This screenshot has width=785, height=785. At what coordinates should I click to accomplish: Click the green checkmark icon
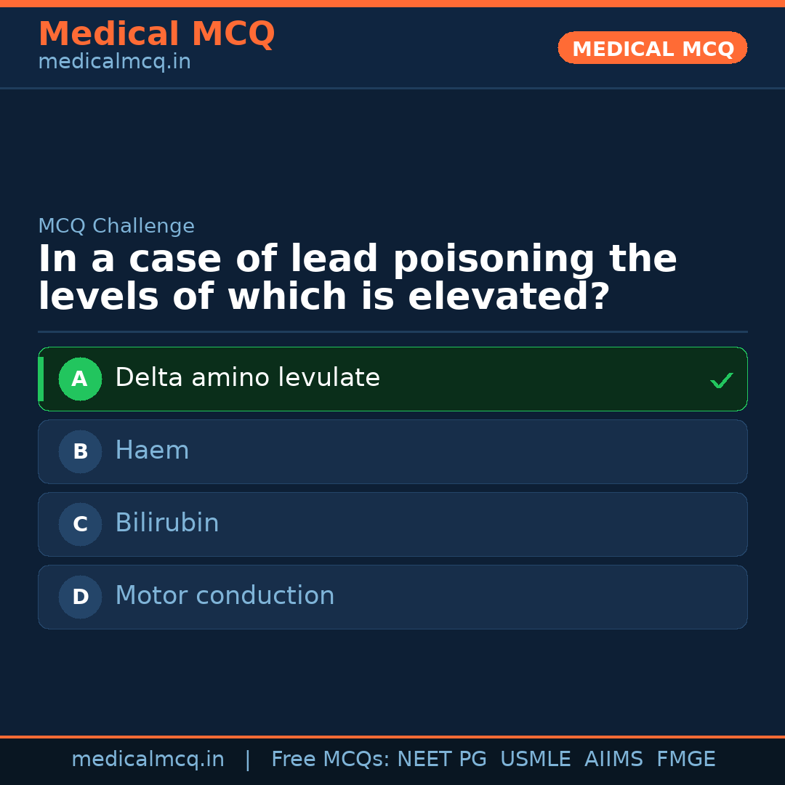[x=721, y=380]
